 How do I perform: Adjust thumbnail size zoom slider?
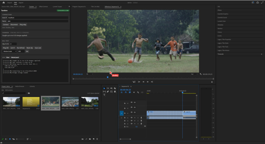(20, 139)
